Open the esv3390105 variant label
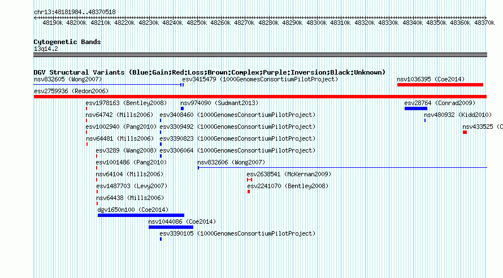The height and width of the screenshot is (278, 503). pyautogui.click(x=237, y=233)
